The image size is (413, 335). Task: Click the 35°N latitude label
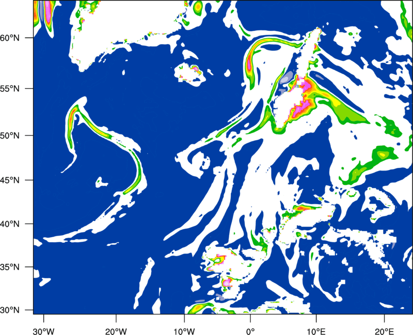[10, 267]
